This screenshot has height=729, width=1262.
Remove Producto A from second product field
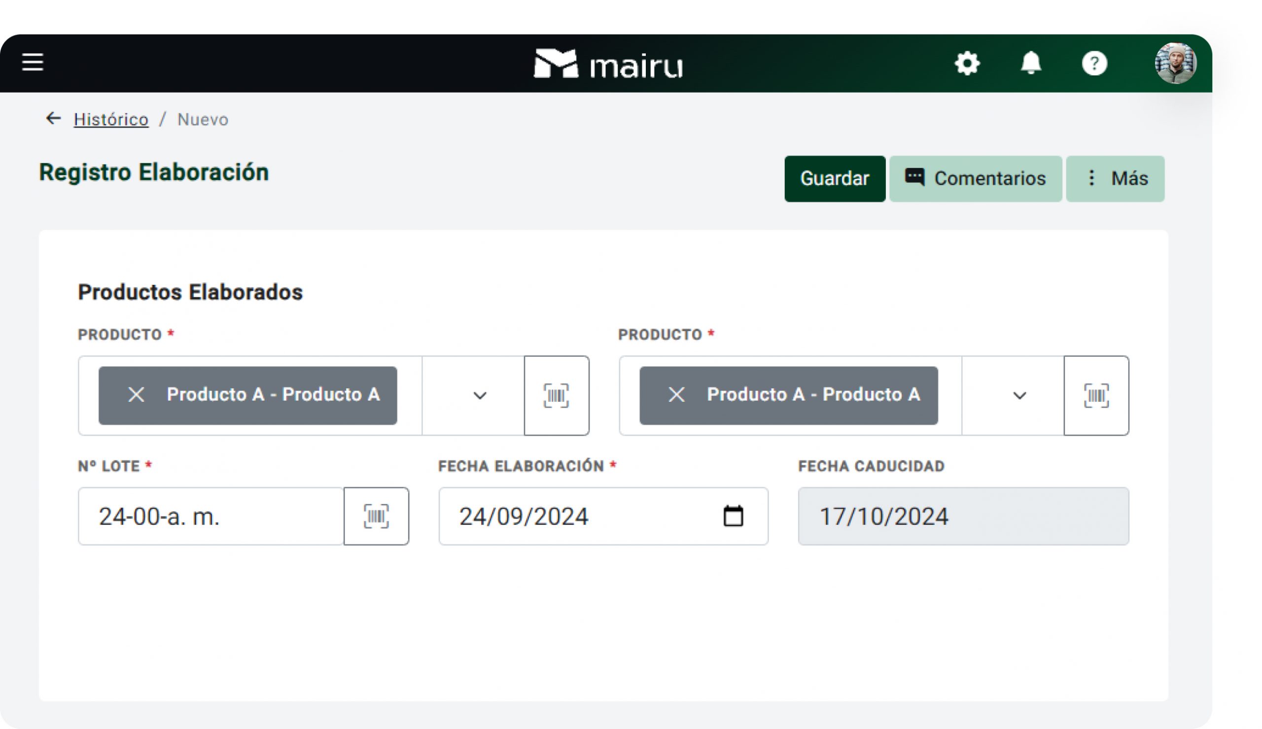(x=676, y=395)
